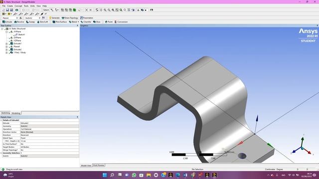Viewport: 319px width, 179px height.
Task: Open the Concept menu
Action: click(x=18, y=6)
